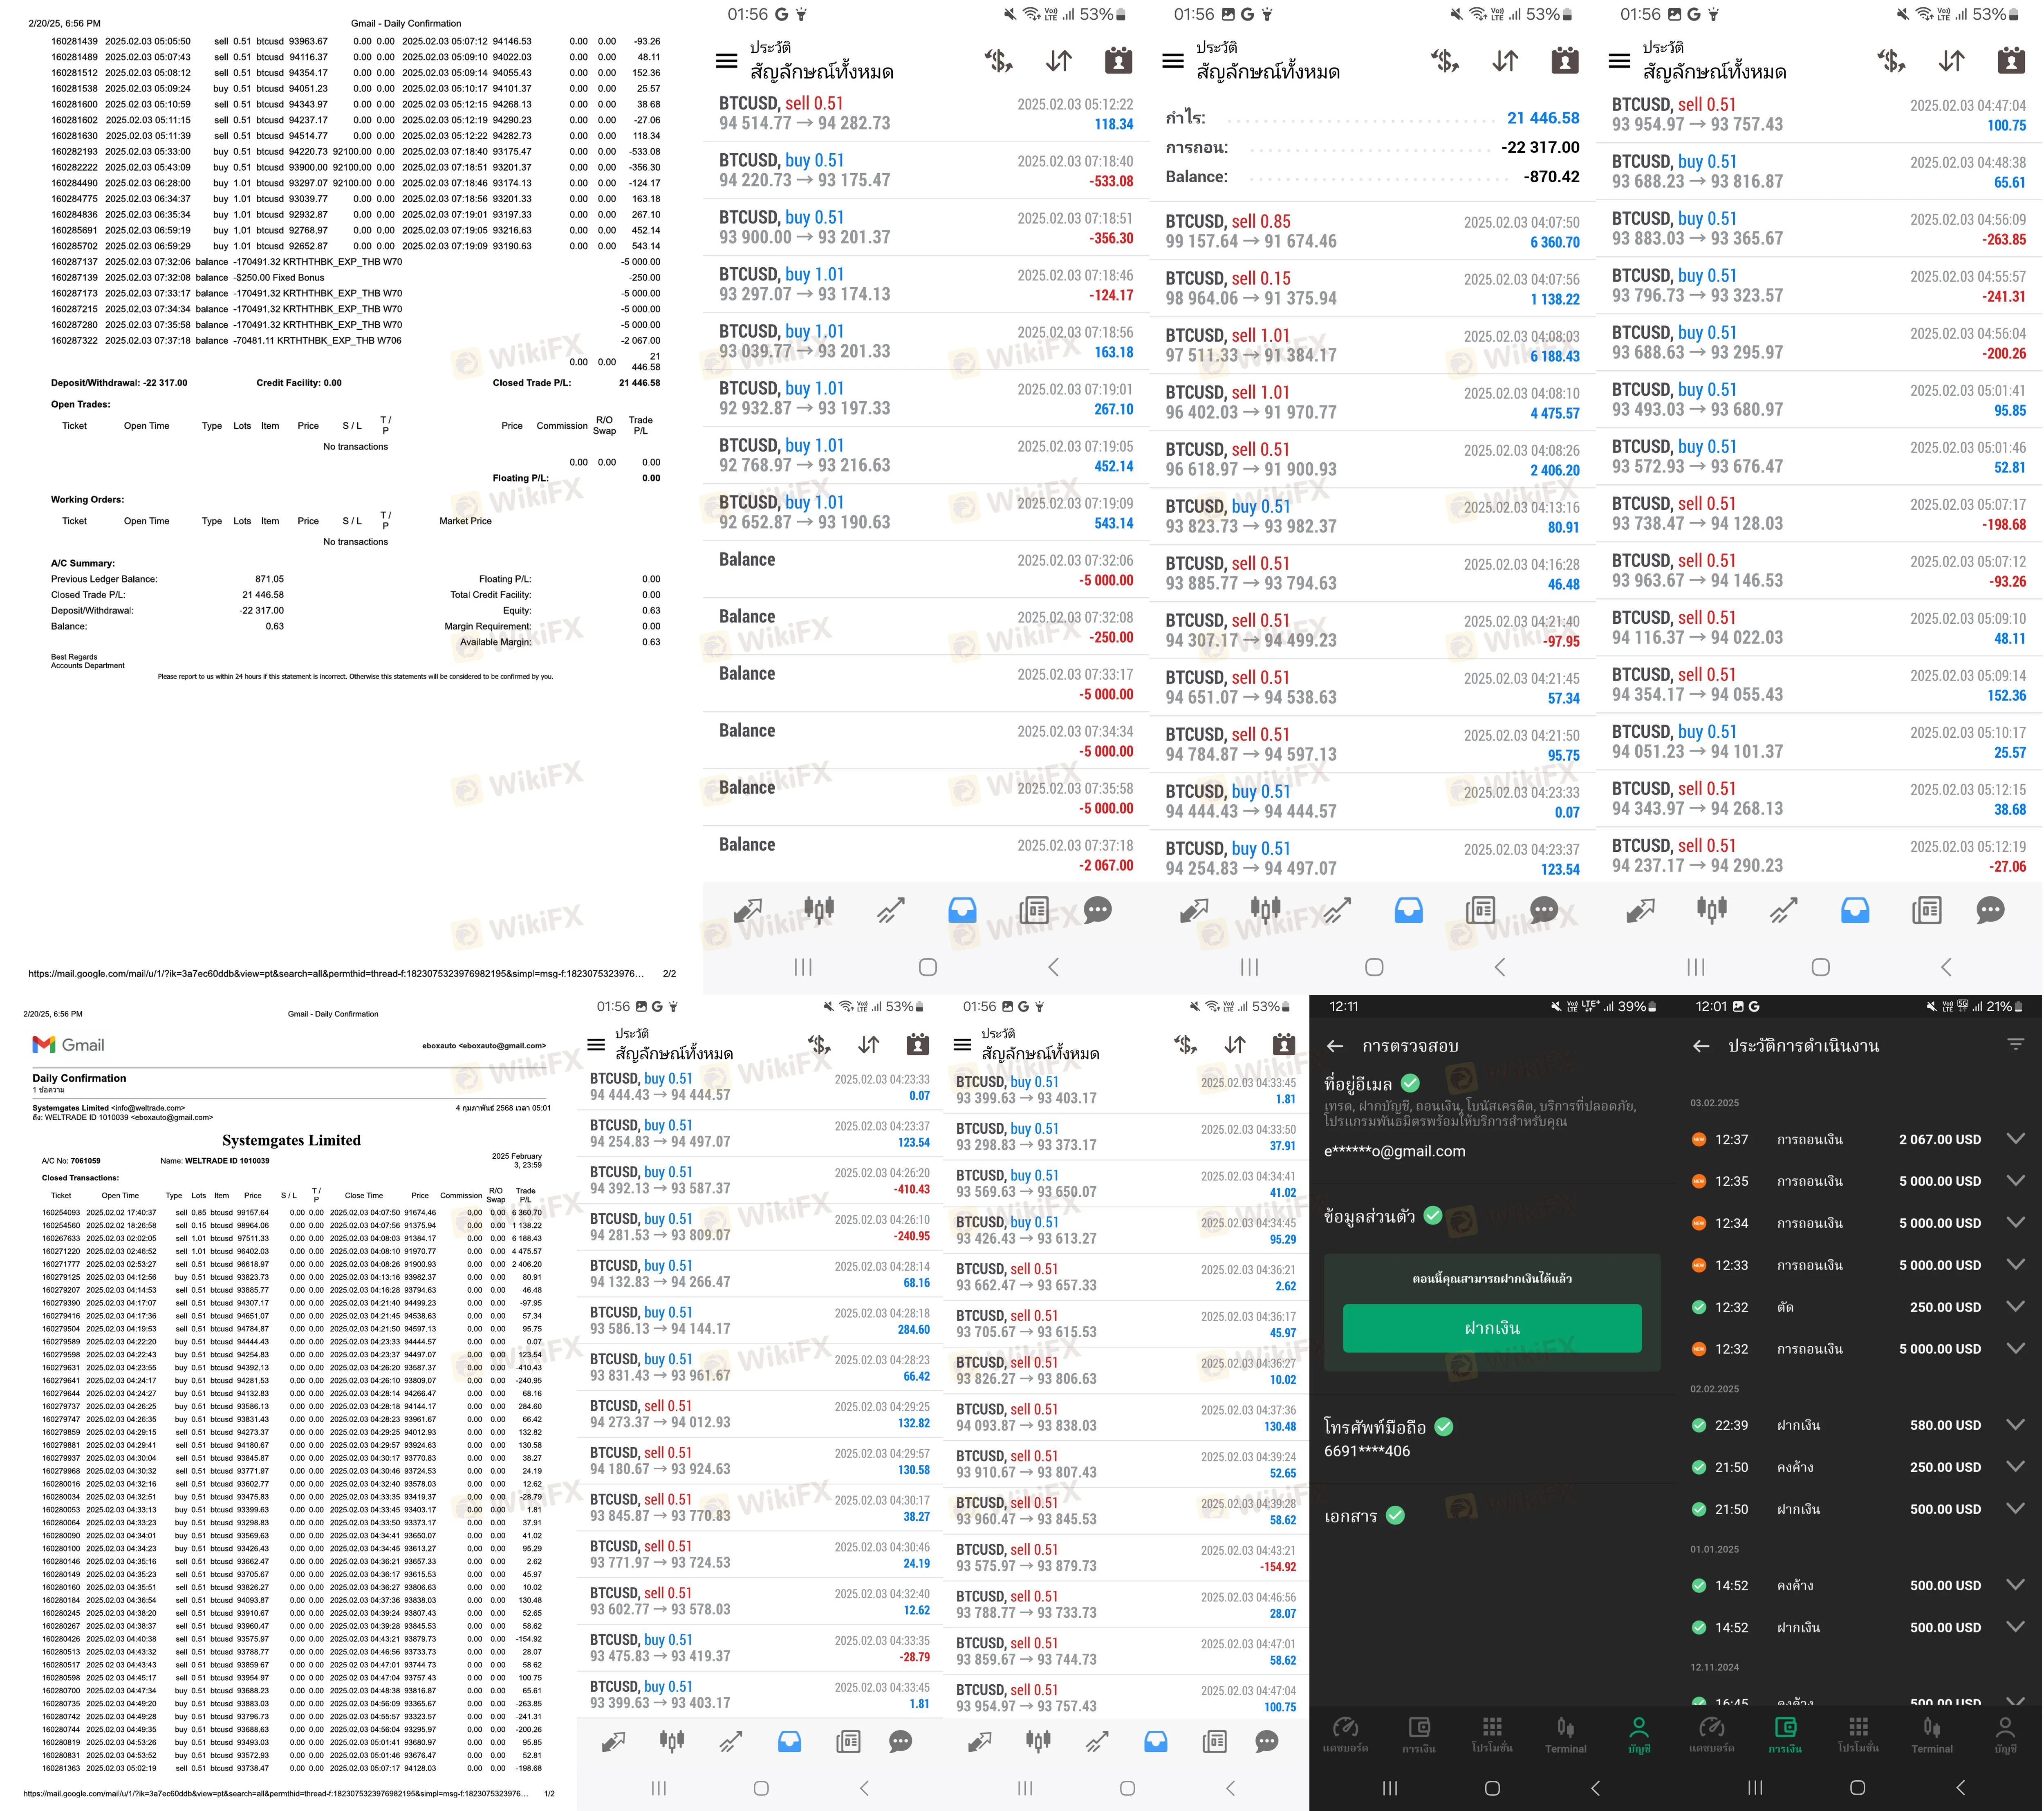This screenshot has height=1811, width=2044.
Task: Tap the green ฝากเงิน button
Action: [1492, 1328]
